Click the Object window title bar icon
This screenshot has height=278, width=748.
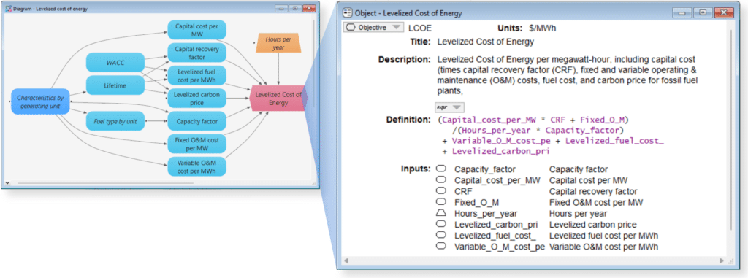pos(348,13)
